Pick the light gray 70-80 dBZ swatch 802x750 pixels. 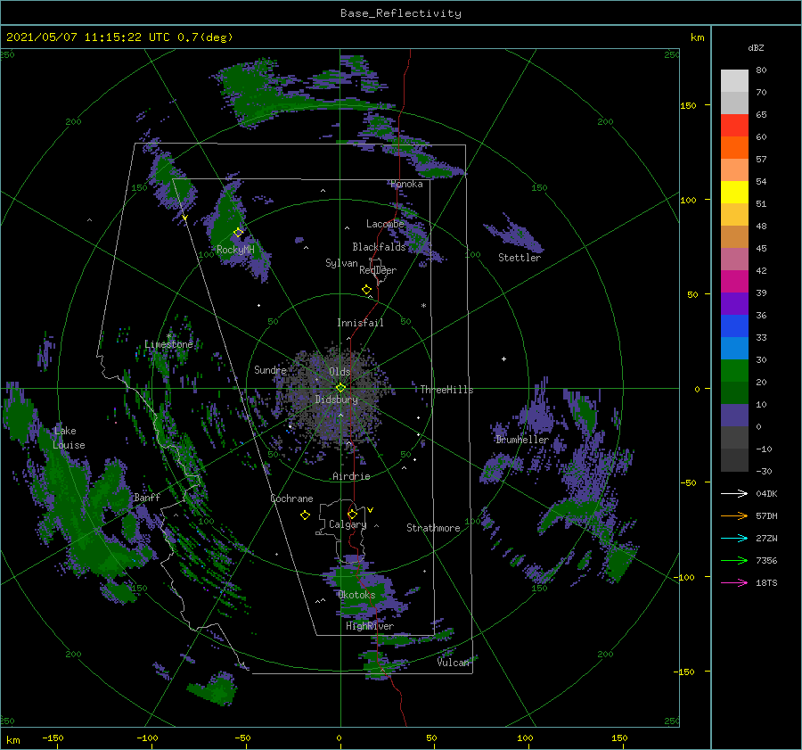click(x=734, y=81)
